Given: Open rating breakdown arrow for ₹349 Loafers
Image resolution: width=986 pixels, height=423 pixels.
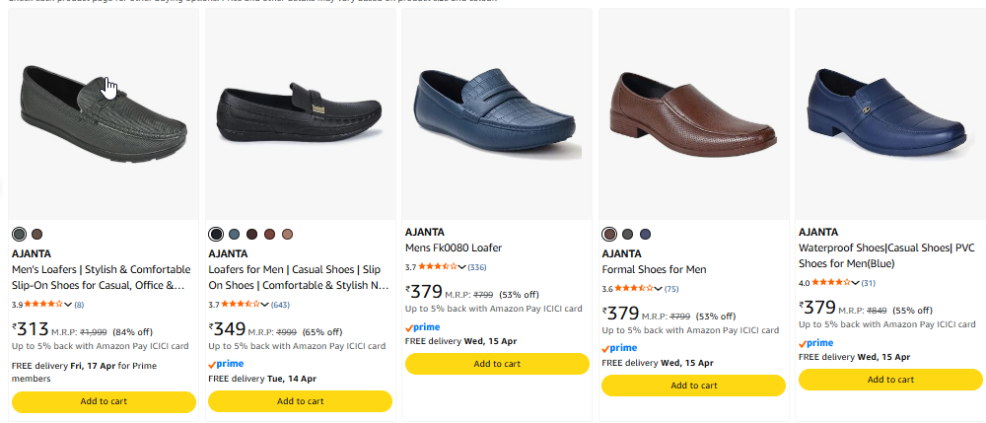Looking at the screenshot, I should point(265,304).
